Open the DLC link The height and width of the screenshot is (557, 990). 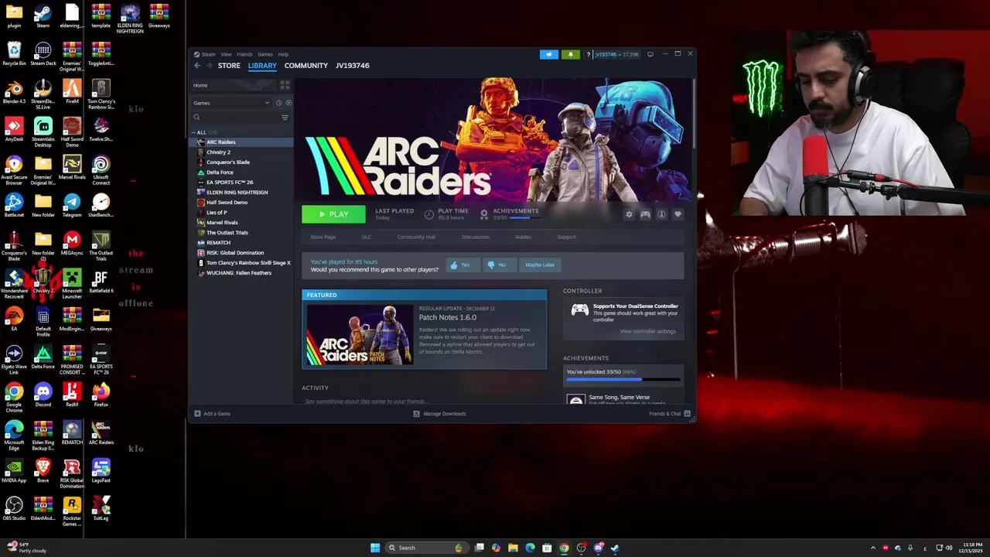[367, 237]
